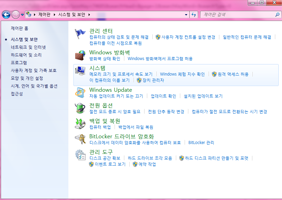Viewport: 282px width, 200px height.
Task: Open the 백업 및 복원 icon
Action: click(80, 124)
